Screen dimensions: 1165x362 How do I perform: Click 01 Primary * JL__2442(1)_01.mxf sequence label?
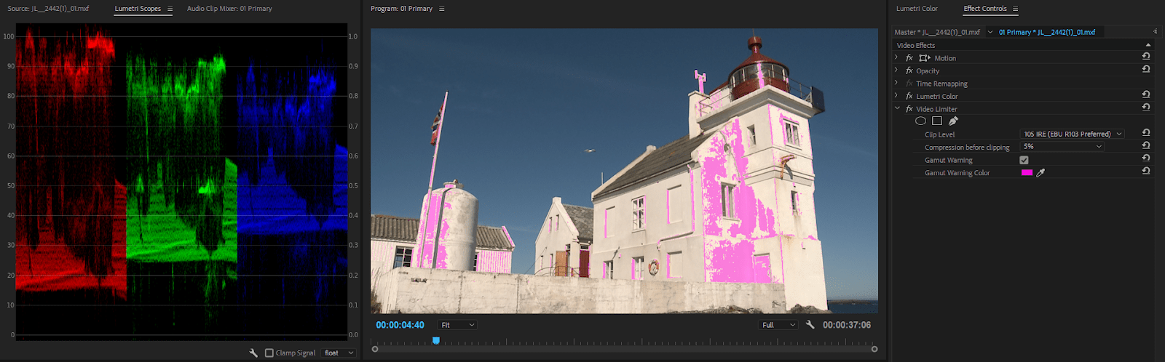(x=1046, y=32)
